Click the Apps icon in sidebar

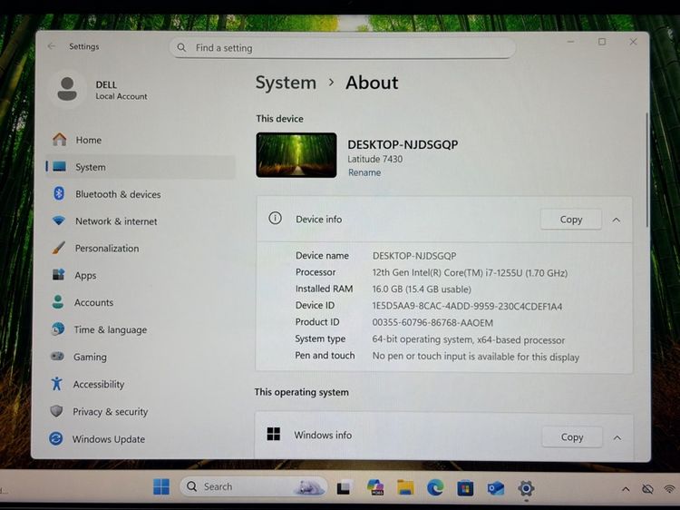[58, 275]
